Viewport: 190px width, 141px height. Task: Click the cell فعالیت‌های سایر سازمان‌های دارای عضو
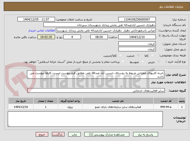[118, 107]
